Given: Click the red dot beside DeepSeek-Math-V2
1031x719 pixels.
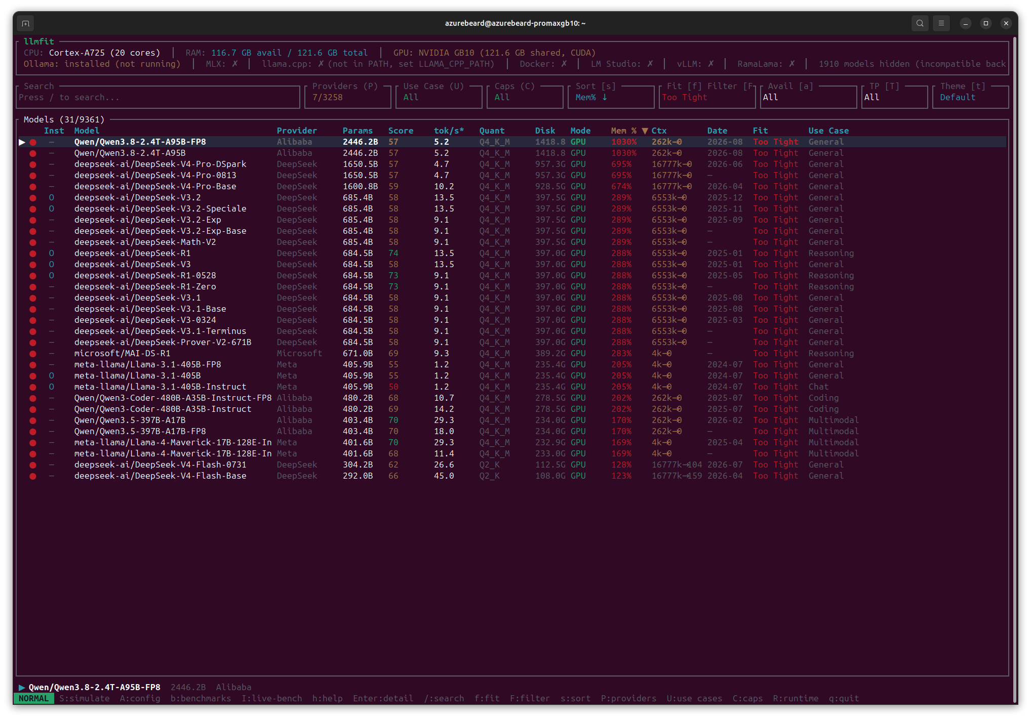Looking at the screenshot, I should pyautogui.click(x=33, y=242).
